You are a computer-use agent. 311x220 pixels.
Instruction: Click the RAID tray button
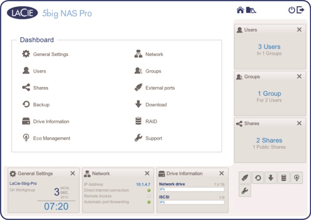[284, 178]
